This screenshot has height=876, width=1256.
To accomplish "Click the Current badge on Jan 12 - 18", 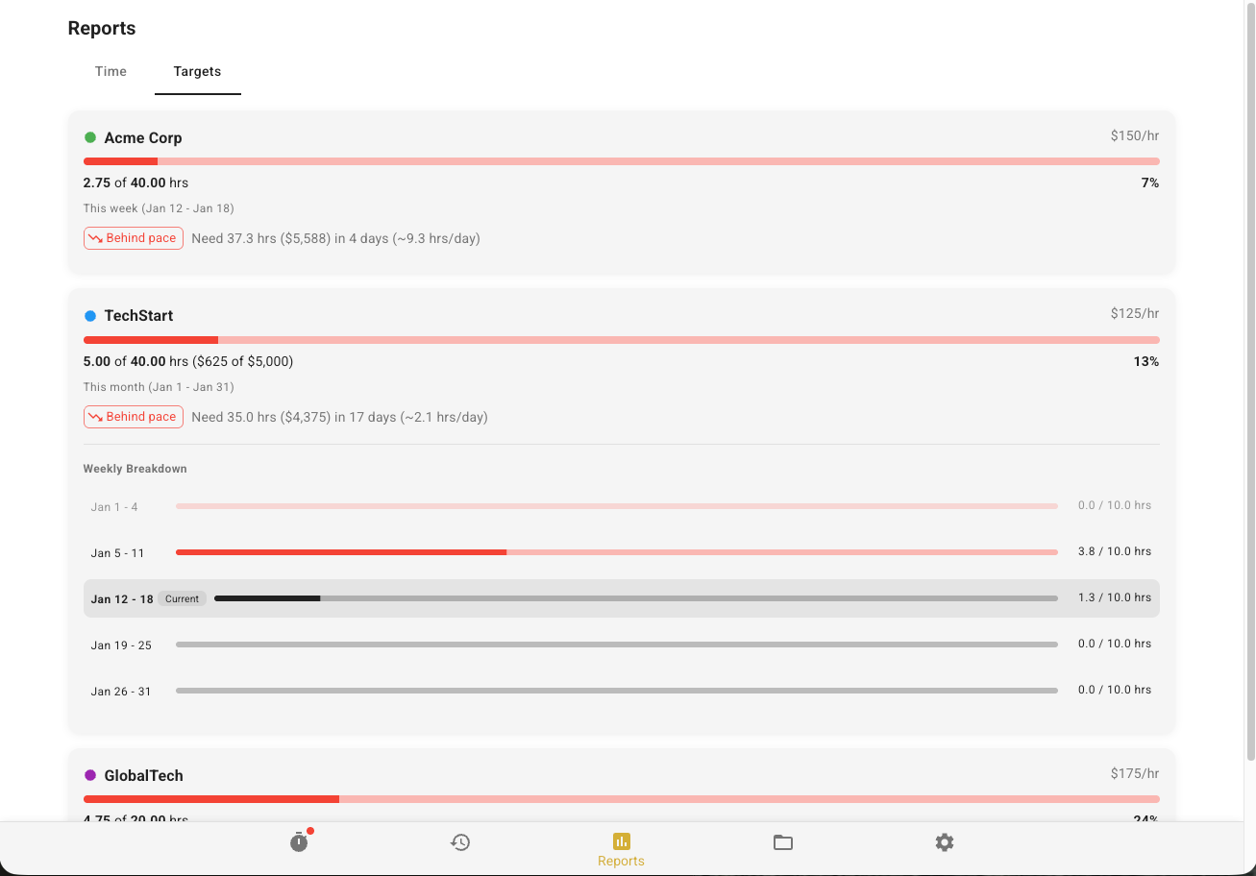I will (x=182, y=598).
